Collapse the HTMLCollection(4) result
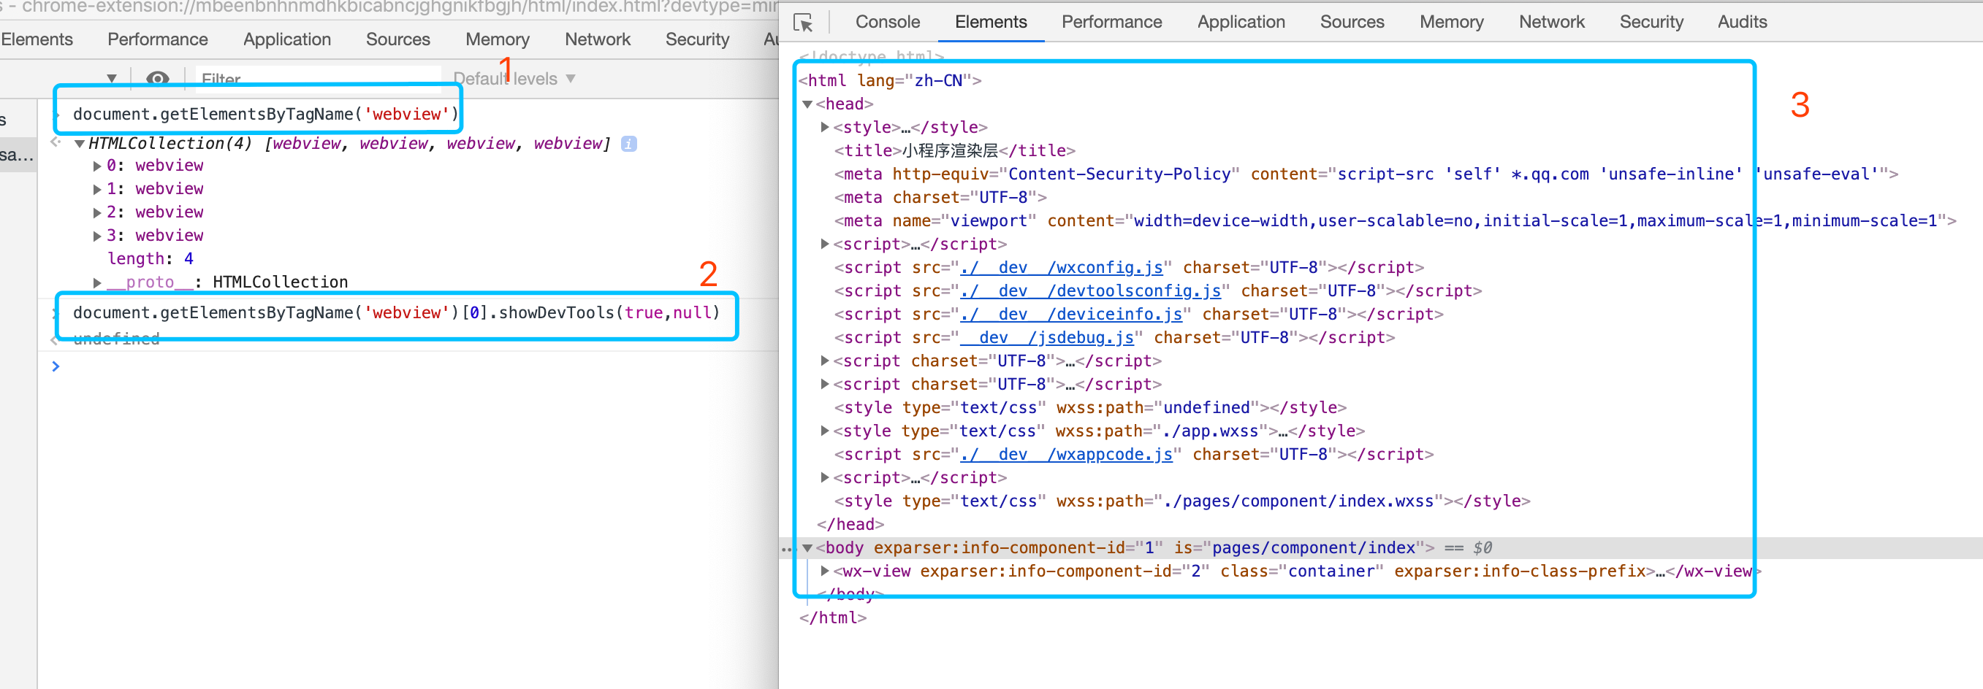 pyautogui.click(x=80, y=144)
